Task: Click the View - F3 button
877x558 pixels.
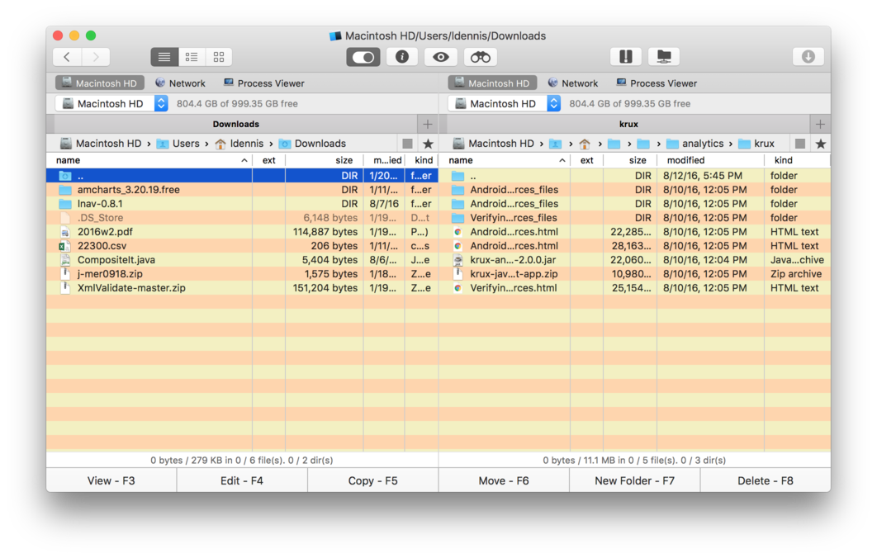Action: pyautogui.click(x=111, y=481)
